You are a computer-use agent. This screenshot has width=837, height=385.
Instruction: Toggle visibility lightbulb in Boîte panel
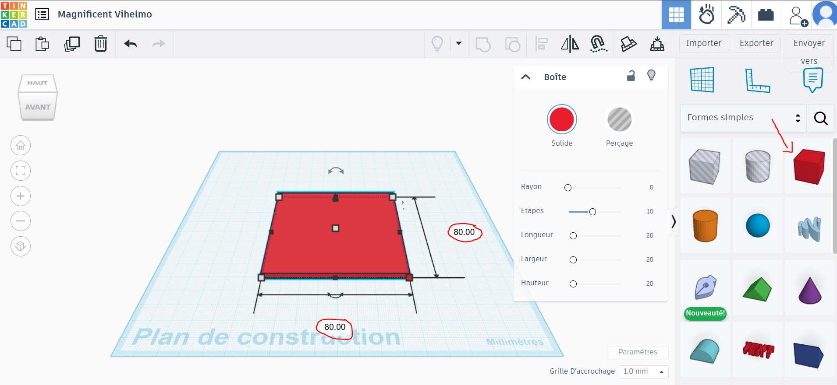coord(652,76)
